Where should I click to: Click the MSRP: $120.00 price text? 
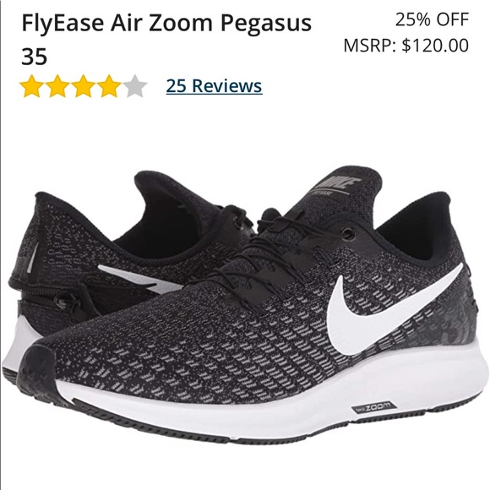point(406,46)
